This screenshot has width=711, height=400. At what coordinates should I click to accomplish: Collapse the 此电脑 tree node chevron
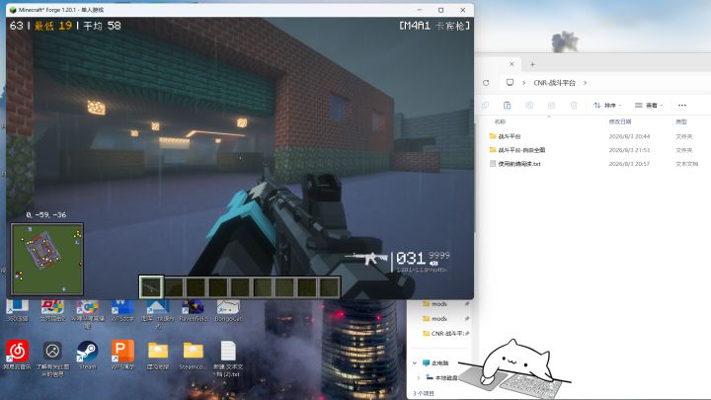[x=415, y=362]
